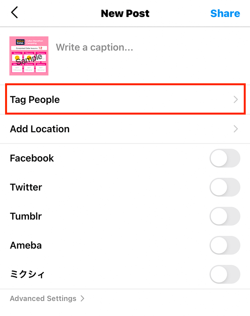Enable the Facebook sharing toggle
The width and height of the screenshot is (250, 316).
(225, 158)
